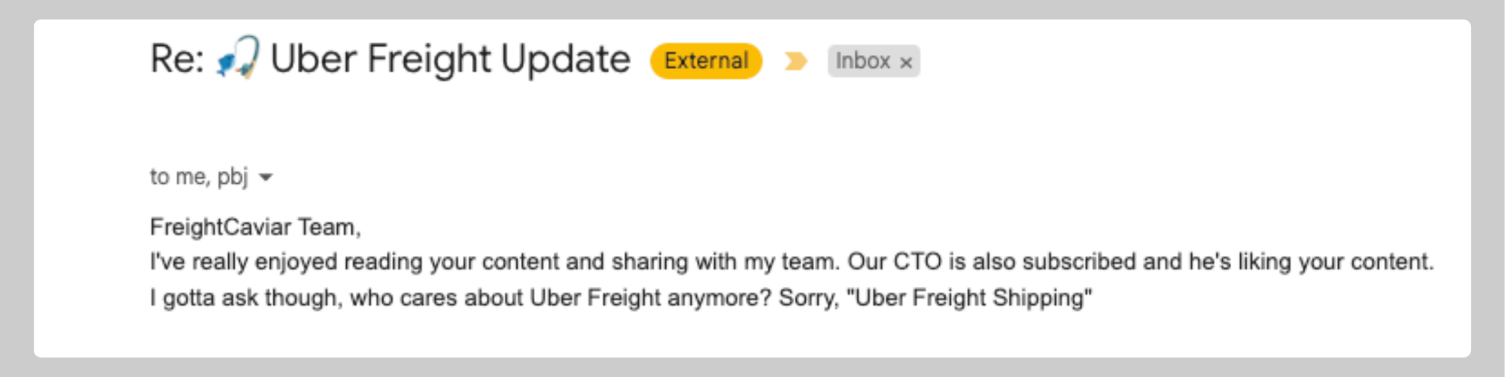This screenshot has height=377, width=1505.
Task: Click the "Re:" prefix in the subject
Action: click(x=177, y=59)
